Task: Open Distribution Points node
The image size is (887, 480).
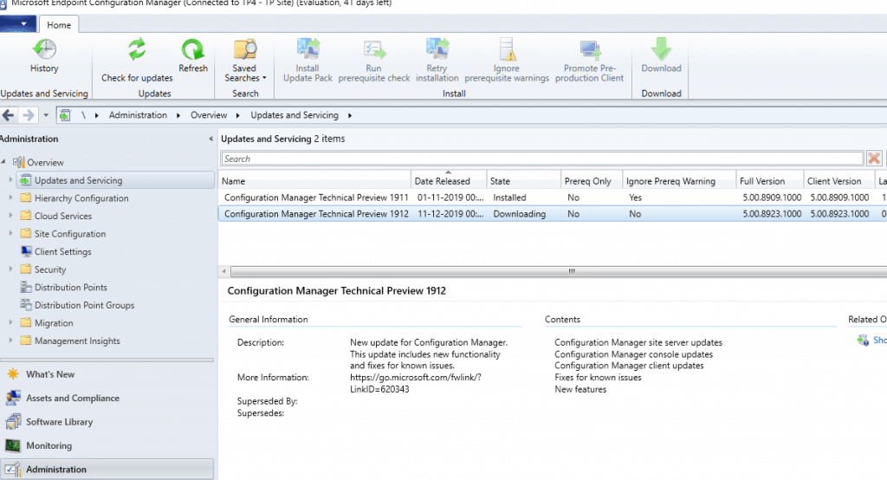Action: [71, 287]
